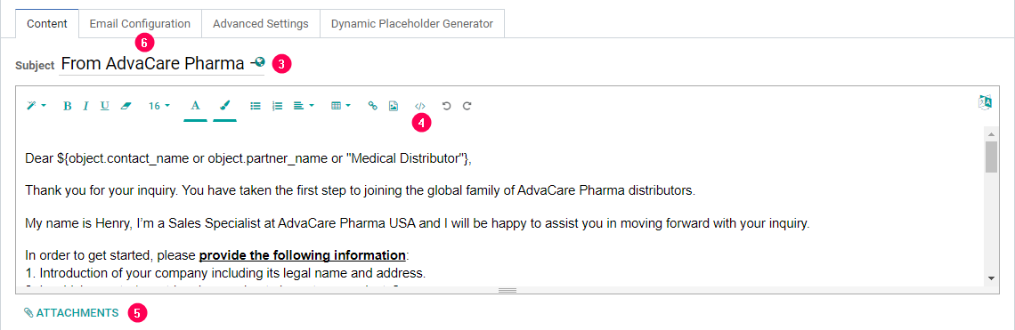The image size is (1015, 330).
Task: Click the eraser remove-formatting icon
Action: tap(126, 106)
